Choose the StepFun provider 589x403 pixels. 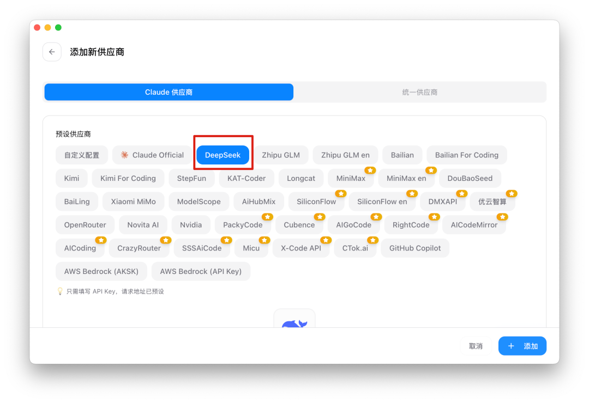pos(191,178)
